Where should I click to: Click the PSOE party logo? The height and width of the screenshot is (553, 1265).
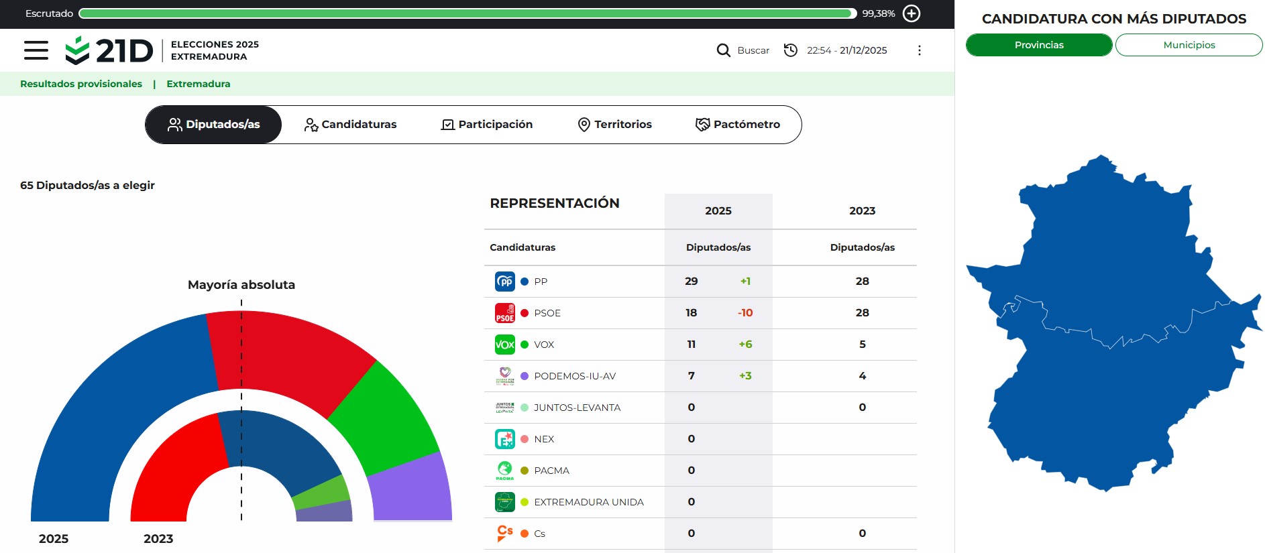click(504, 313)
